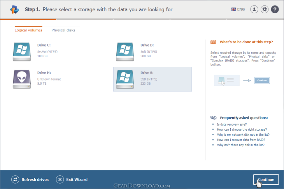The width and height of the screenshot is (284, 189).
Task: Click the small Continue illustration in help panel
Action: coord(262,80)
